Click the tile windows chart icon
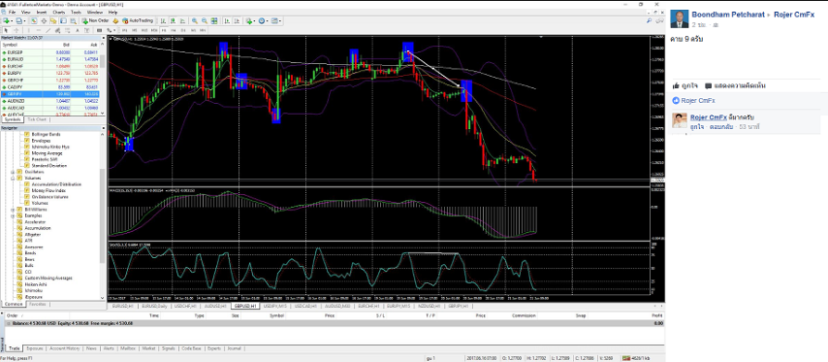This screenshot has height=362, width=828. [214, 20]
